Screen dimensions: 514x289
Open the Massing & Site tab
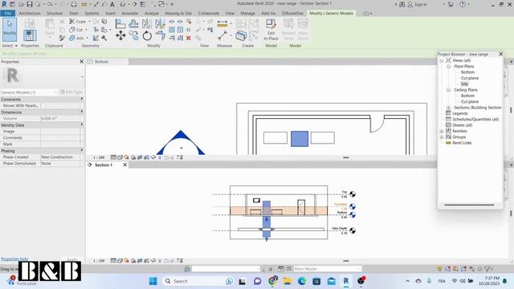178,14
